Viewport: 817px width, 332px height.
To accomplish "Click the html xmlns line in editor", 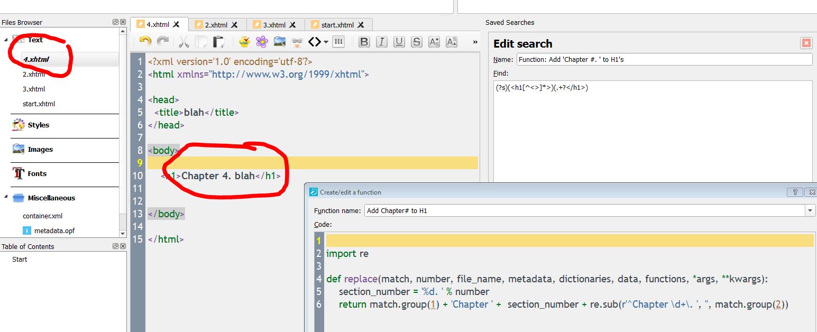I will pos(258,74).
